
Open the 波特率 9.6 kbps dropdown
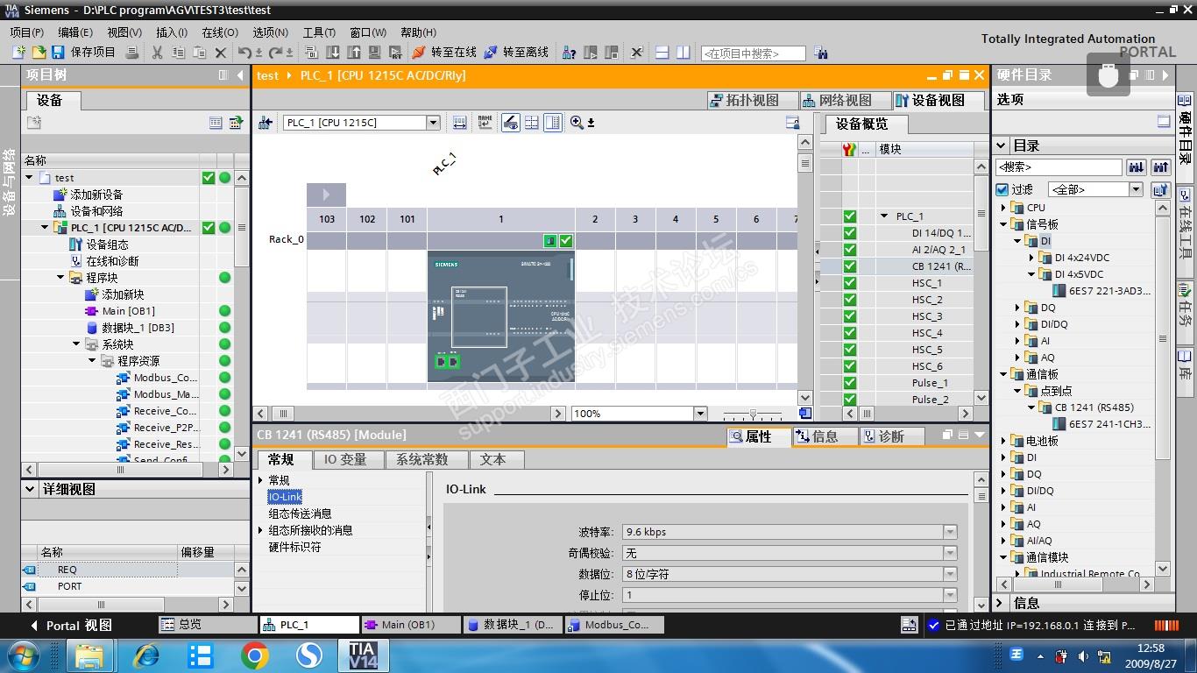coord(950,532)
